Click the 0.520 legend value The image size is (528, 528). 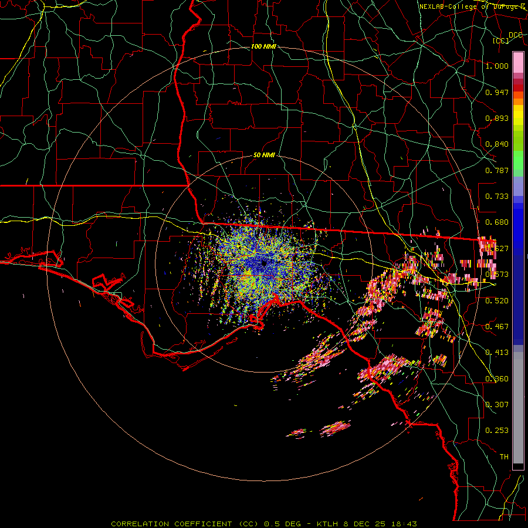point(497,301)
